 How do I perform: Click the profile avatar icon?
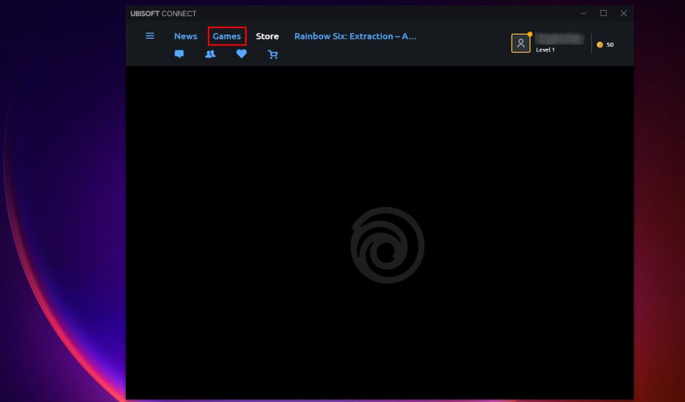[520, 43]
